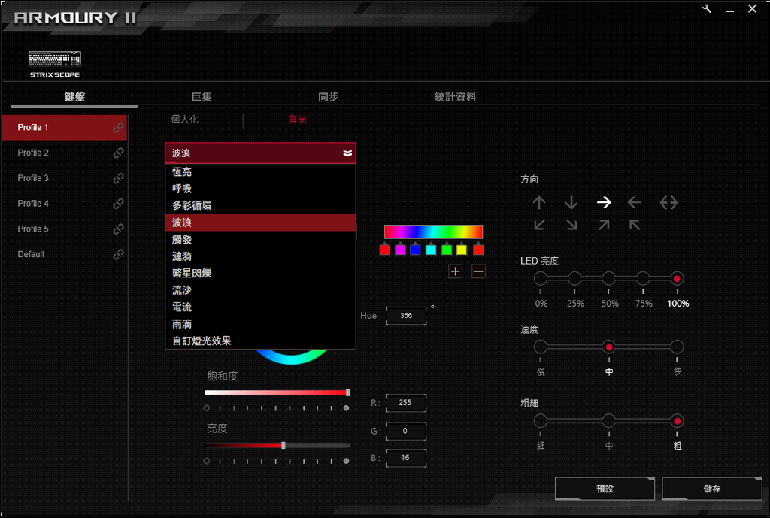The height and width of the screenshot is (518, 770).
Task: Set wave direction to down-right diagonal arrow
Action: coord(571,225)
